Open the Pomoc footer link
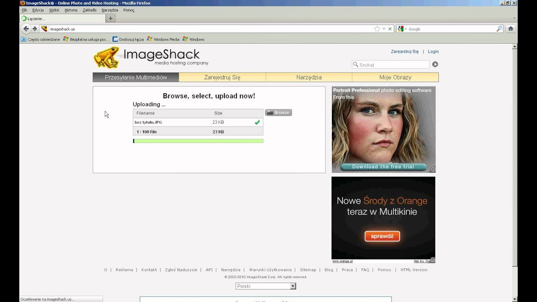Image resolution: width=537 pixels, height=302 pixels. 384,270
